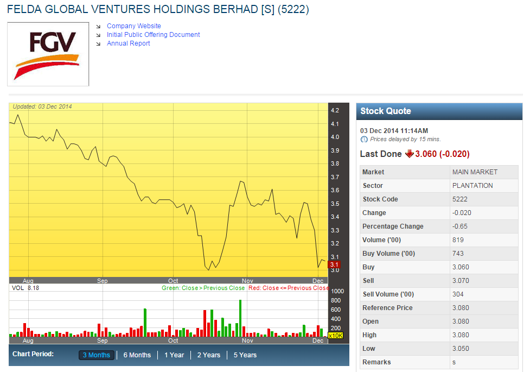Click the arrow bullet beside Initial Public Offering Document
The height and width of the screenshot is (372, 530).
tap(98, 35)
